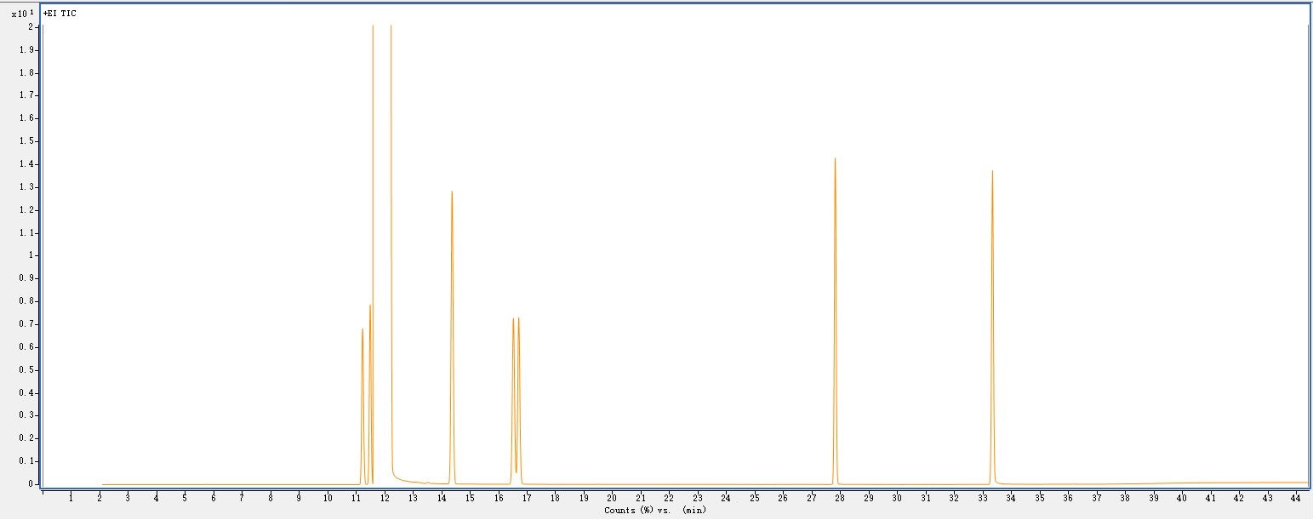The image size is (1313, 520).
Task: Click the right peak of the 16.7 min doublet
Action: 519,319
